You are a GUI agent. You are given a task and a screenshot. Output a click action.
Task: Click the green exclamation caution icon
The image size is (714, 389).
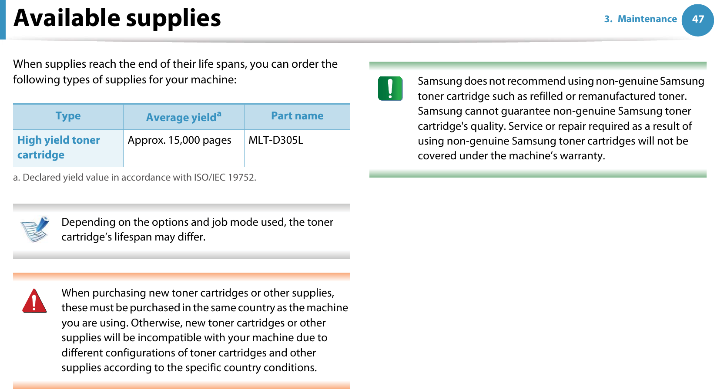(x=390, y=89)
